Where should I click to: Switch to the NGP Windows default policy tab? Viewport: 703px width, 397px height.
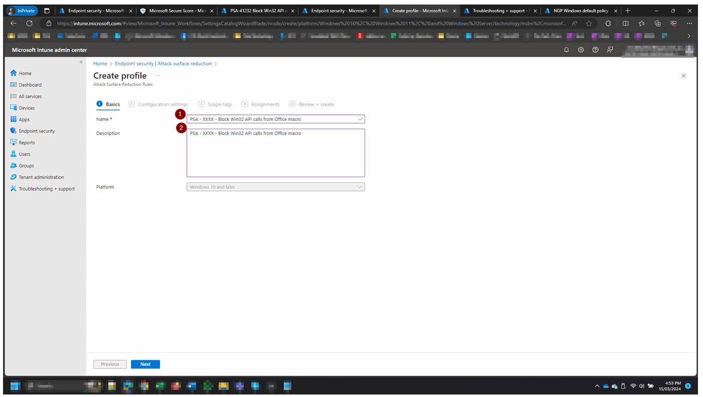click(581, 11)
